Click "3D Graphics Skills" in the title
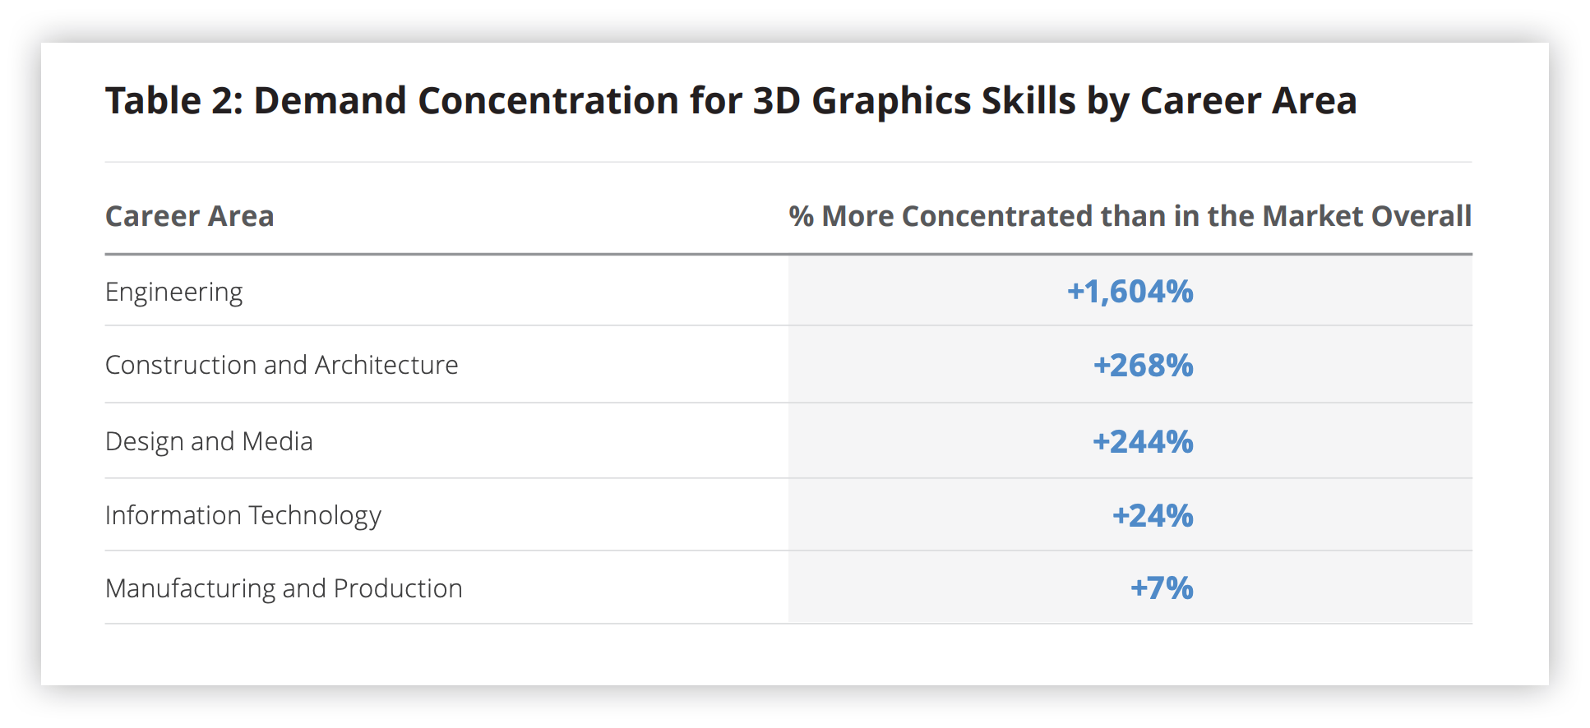 pos(914,102)
